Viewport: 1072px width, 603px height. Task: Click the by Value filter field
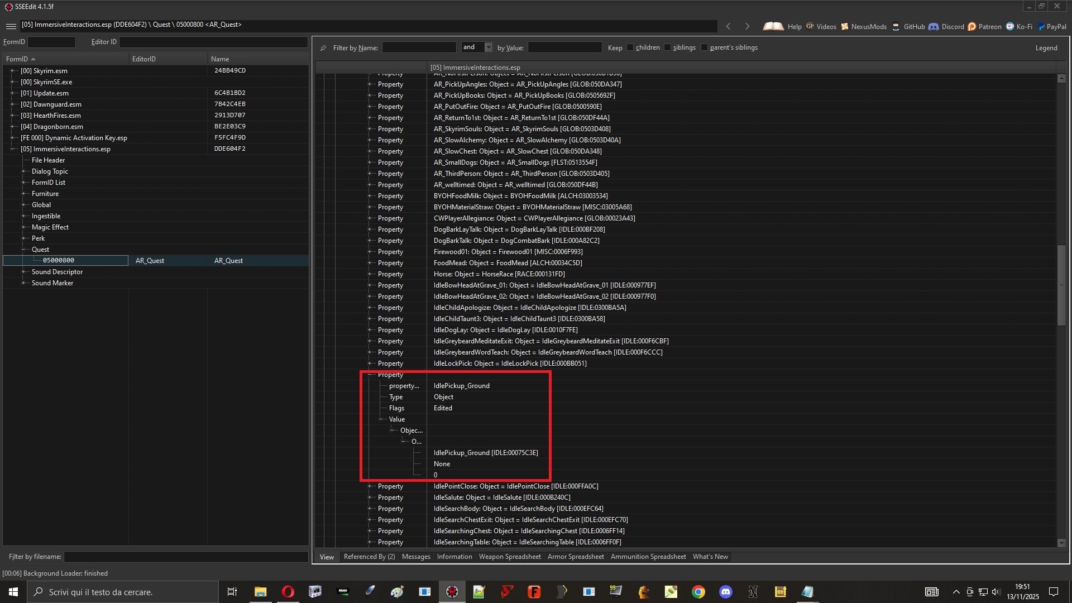(565, 47)
